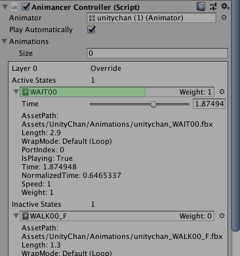Click the Time slider handle
This screenshot has height=256, width=240.
pos(153,104)
